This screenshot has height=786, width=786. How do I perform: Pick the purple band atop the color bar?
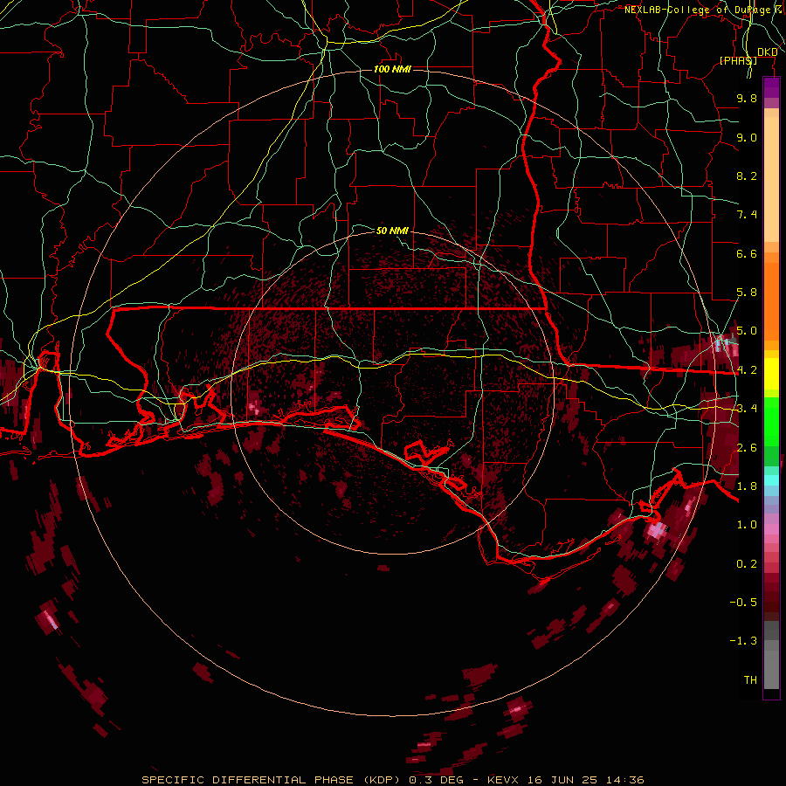coord(771,87)
